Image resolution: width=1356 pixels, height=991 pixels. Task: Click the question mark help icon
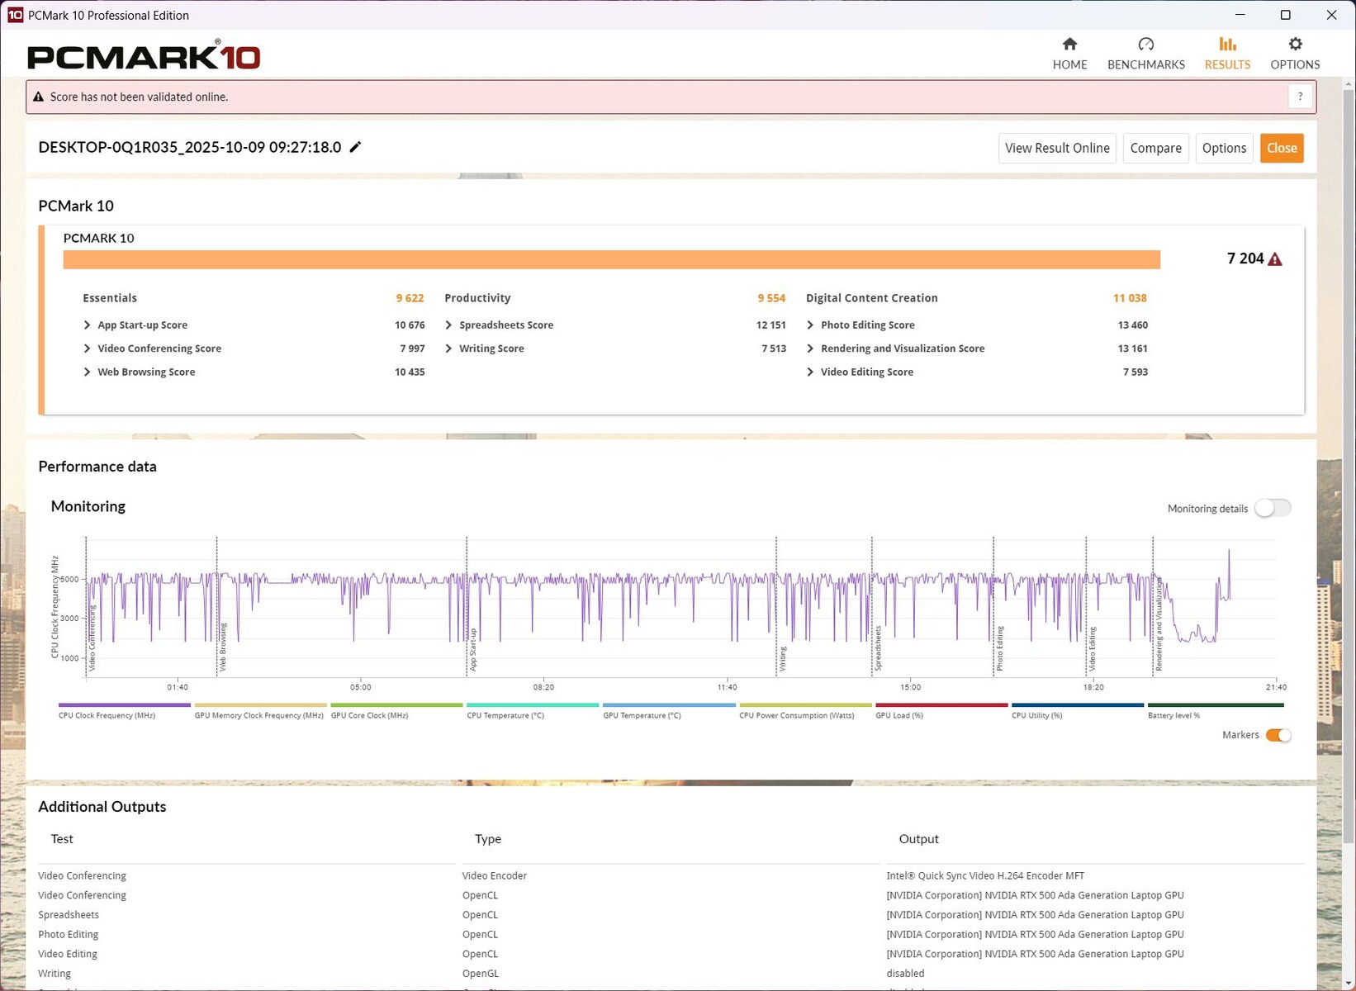1300,97
